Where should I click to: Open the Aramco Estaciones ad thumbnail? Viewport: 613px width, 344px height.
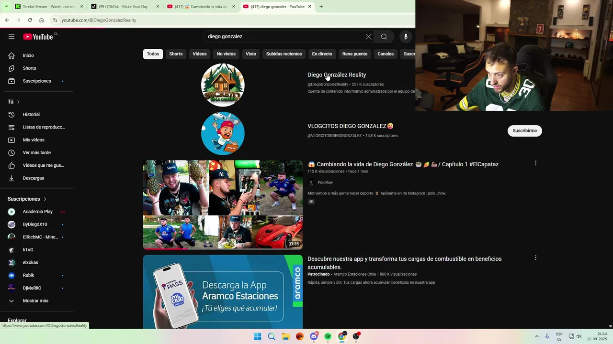pyautogui.click(x=223, y=291)
